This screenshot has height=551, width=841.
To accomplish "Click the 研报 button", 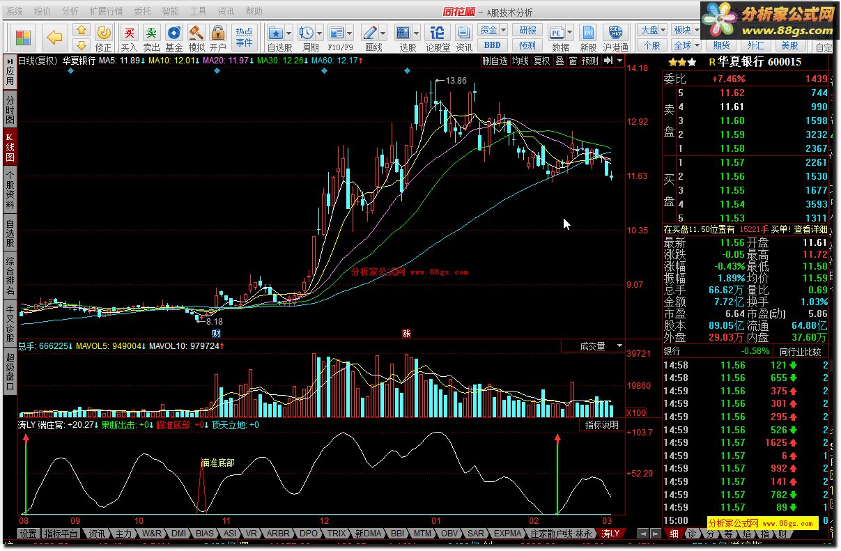I will [x=527, y=30].
